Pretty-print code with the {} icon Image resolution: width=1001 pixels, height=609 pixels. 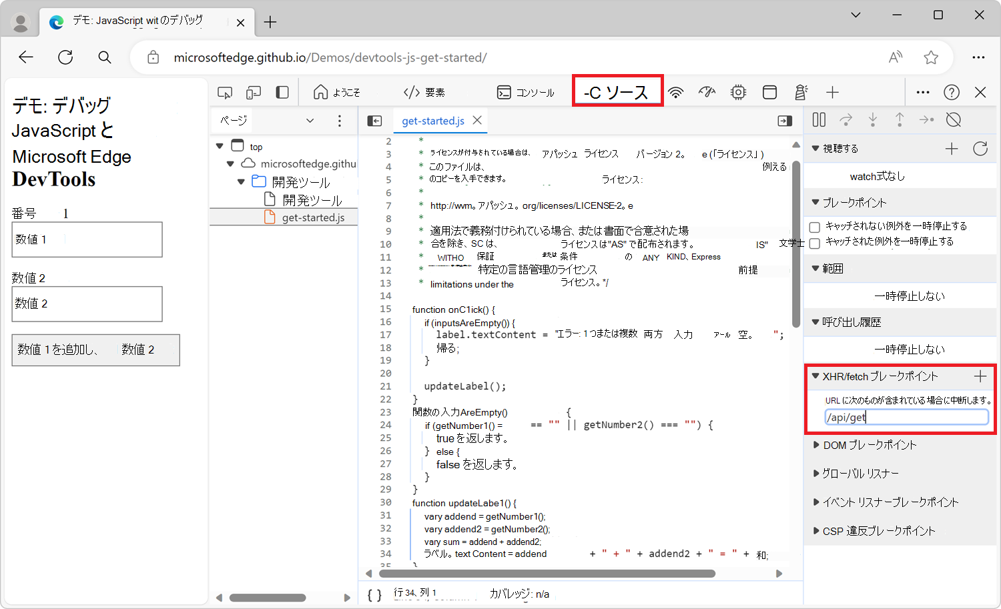point(373,594)
